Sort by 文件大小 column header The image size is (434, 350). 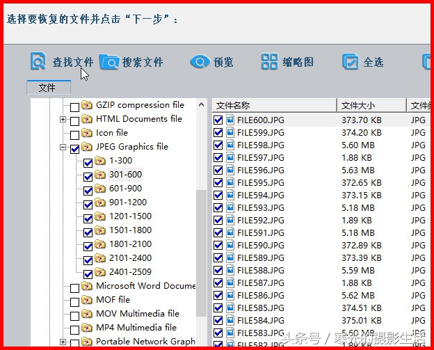click(x=371, y=105)
